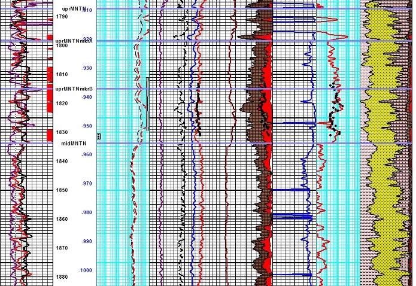
Task: Click the -980 subsea depth label
Action: (87, 212)
